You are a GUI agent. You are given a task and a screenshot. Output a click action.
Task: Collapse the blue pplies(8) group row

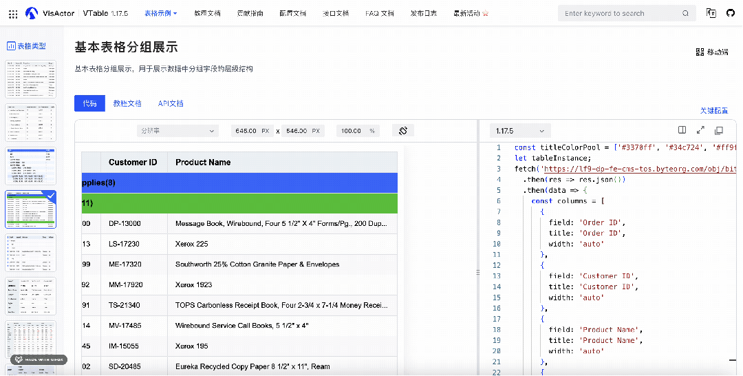[239, 183]
